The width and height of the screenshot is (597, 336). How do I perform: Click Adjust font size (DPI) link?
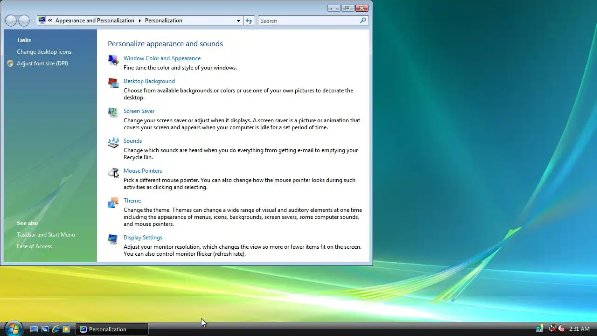tap(42, 63)
